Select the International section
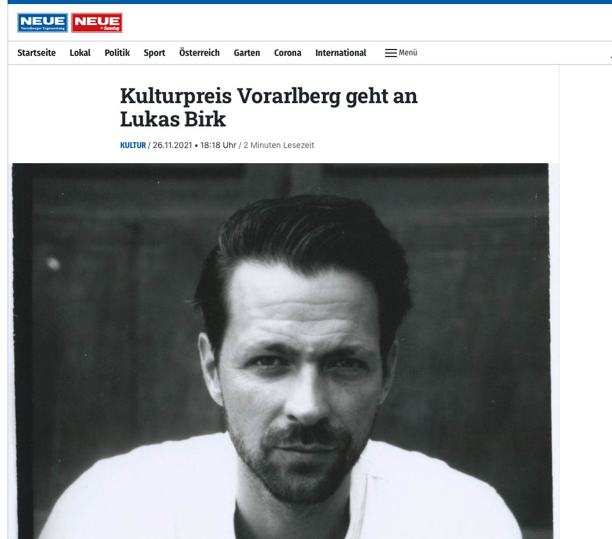The height and width of the screenshot is (539, 612). click(341, 52)
